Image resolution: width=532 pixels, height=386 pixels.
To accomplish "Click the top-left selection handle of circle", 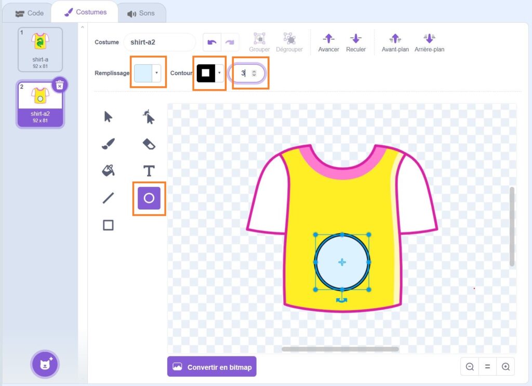I will tap(315, 235).
